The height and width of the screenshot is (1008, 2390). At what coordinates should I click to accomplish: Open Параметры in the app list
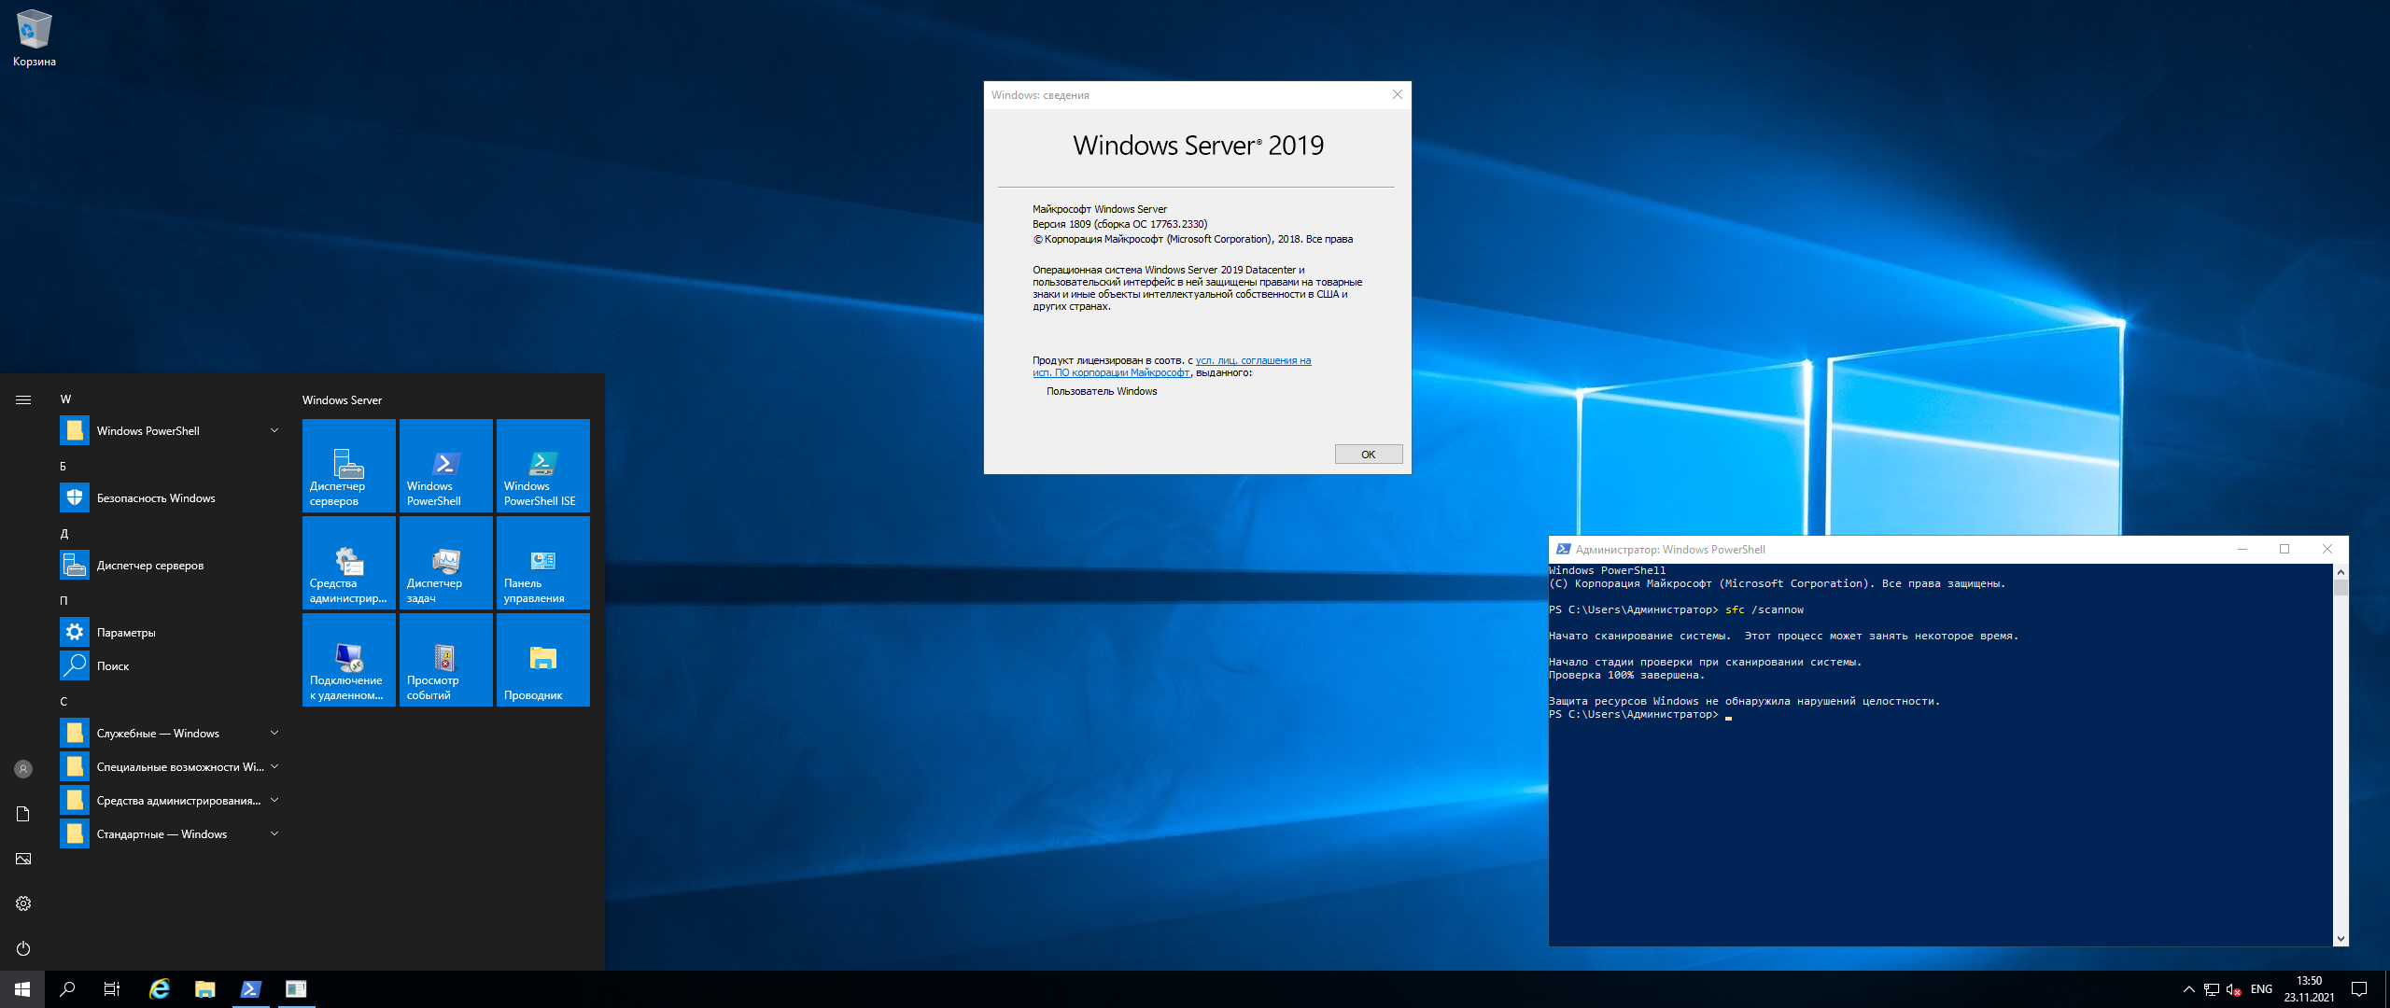170,633
